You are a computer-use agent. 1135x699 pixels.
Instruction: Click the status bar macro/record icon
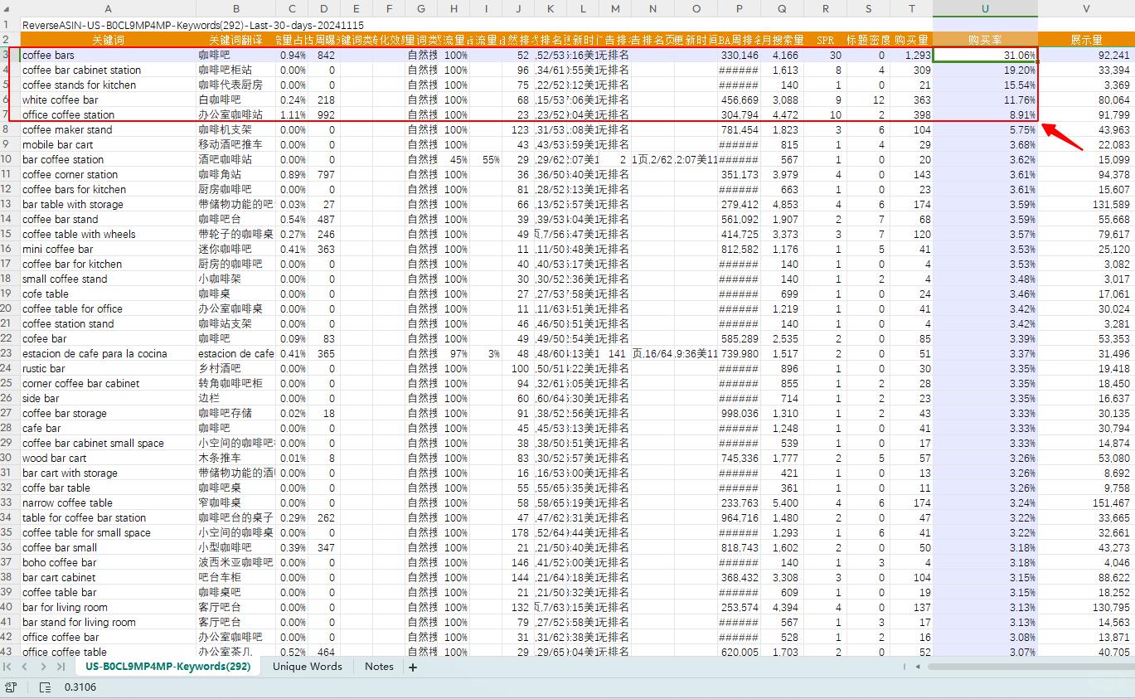[11, 687]
